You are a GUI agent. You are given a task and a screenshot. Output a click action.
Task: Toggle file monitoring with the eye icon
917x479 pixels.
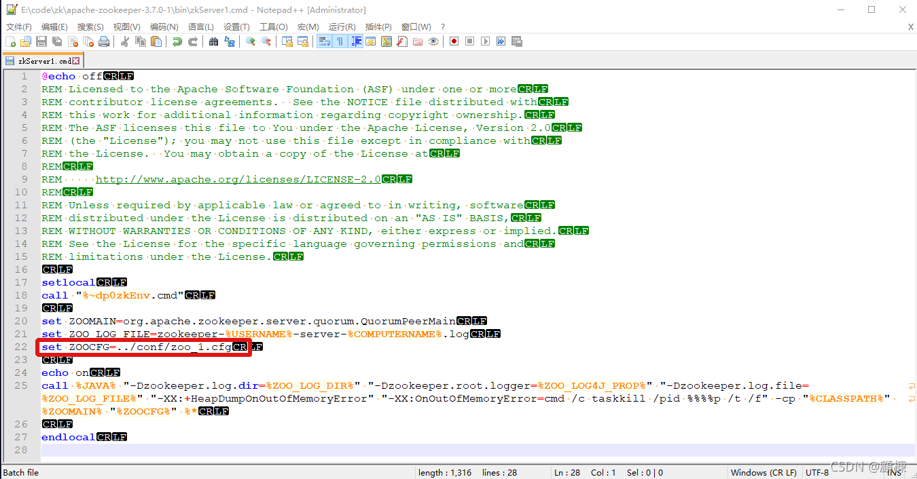pyautogui.click(x=433, y=41)
